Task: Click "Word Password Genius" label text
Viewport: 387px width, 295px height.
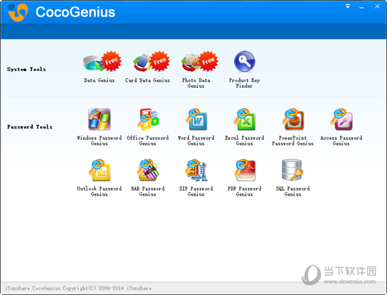Action: click(196, 141)
